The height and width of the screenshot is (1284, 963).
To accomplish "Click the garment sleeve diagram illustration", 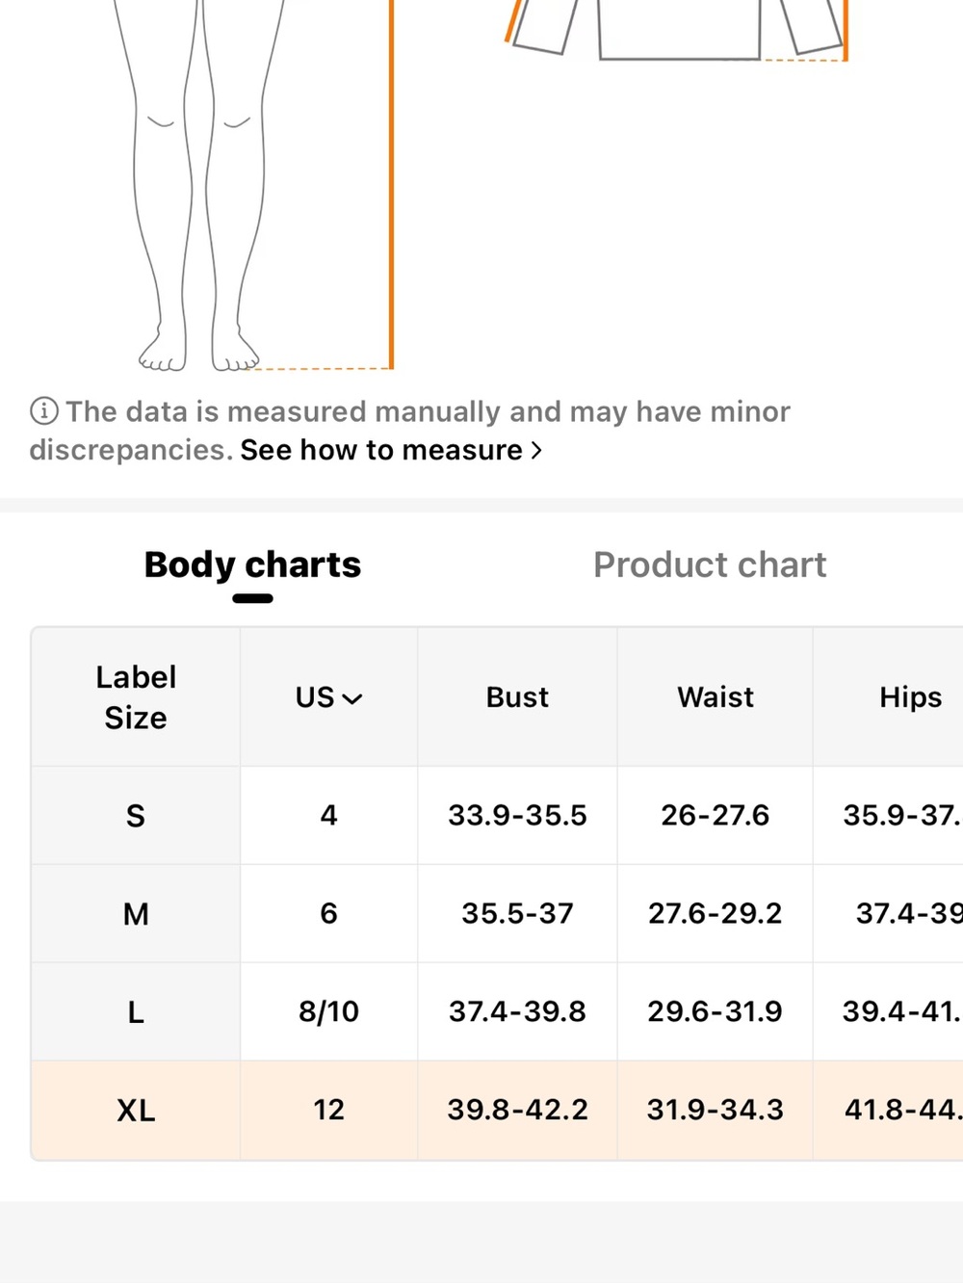I will pyautogui.click(x=677, y=31).
